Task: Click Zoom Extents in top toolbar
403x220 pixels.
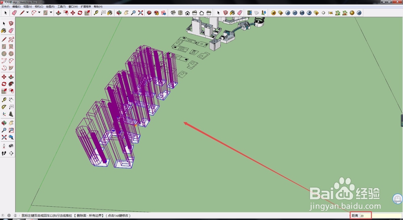Action: 141,12
